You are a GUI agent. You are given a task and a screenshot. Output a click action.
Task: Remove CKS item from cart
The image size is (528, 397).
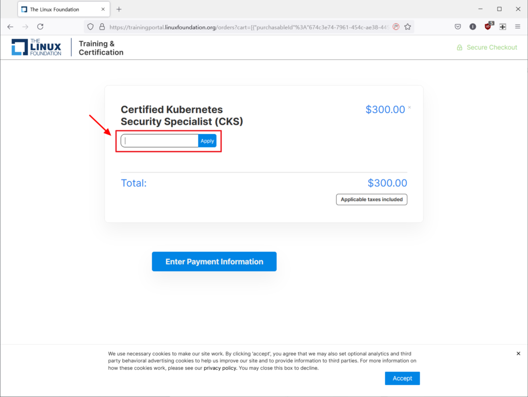tap(409, 108)
